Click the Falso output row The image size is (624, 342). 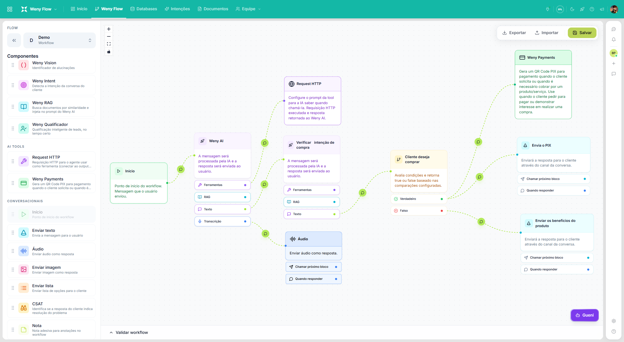(419, 211)
